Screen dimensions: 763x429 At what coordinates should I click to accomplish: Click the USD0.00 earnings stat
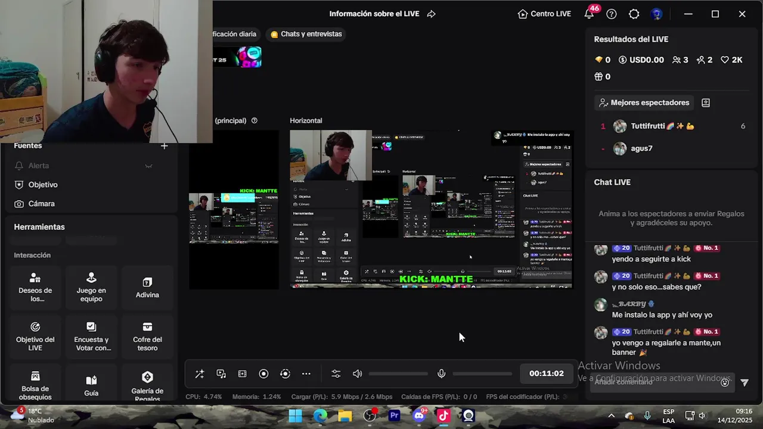tap(641, 60)
